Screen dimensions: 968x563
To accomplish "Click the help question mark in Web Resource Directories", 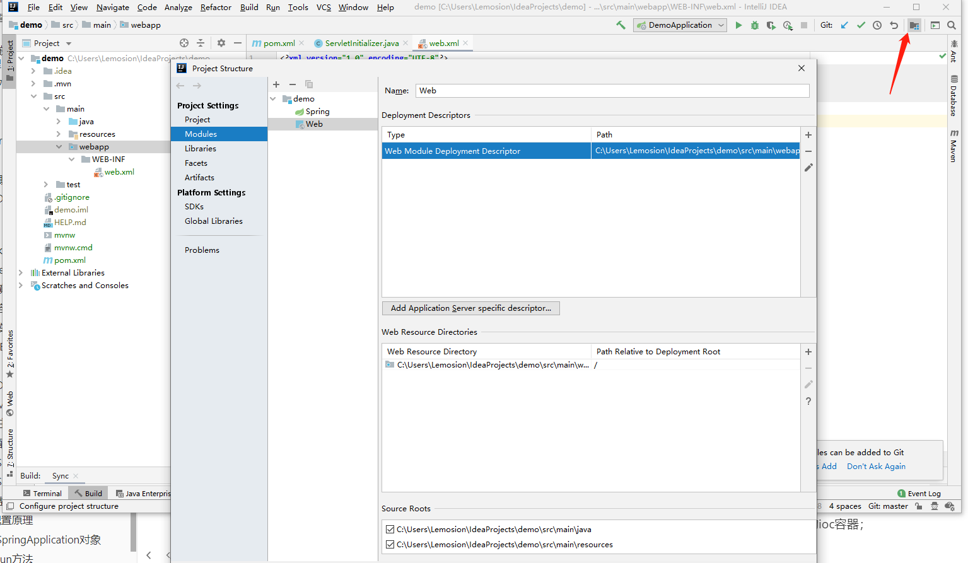I will click(x=808, y=401).
